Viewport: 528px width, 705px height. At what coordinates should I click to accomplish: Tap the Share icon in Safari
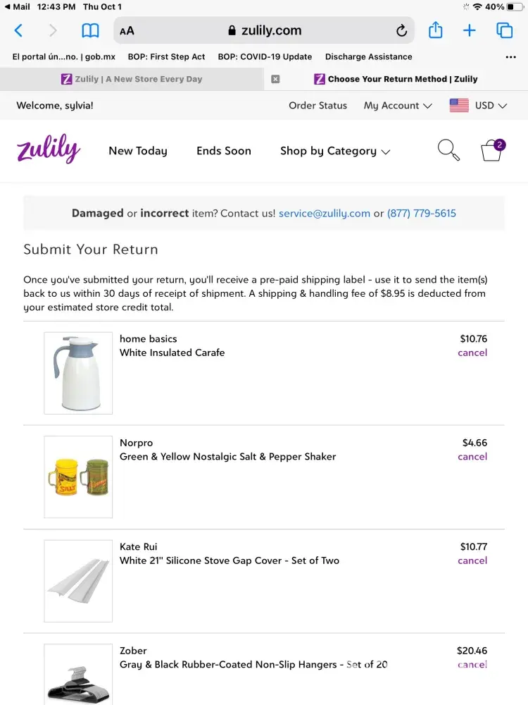[436, 30]
